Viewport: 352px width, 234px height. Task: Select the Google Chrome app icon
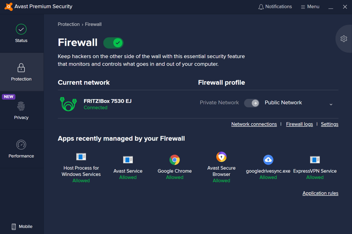[175, 160]
